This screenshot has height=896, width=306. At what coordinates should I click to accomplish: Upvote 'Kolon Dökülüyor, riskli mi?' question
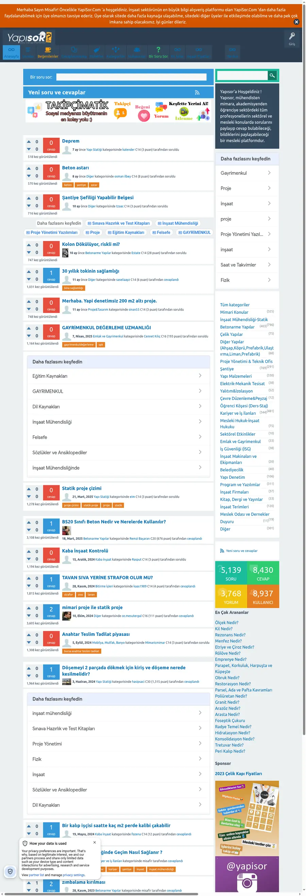29,245
